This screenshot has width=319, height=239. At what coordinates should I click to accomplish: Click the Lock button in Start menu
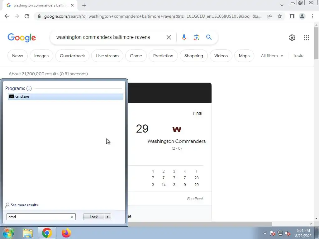93,217
